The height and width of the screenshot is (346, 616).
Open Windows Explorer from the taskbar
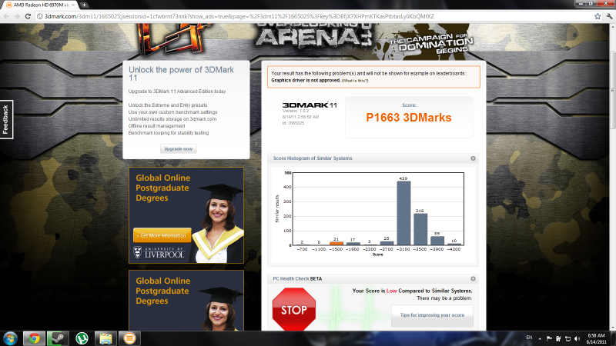pyautogui.click(x=105, y=338)
